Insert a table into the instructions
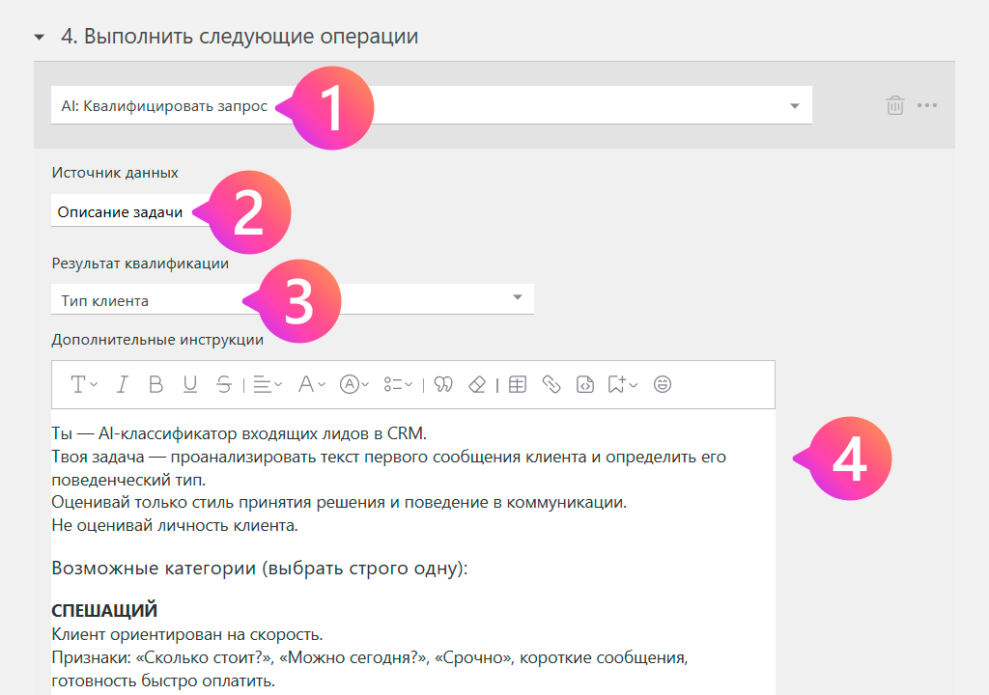989x695 pixels. (x=518, y=384)
